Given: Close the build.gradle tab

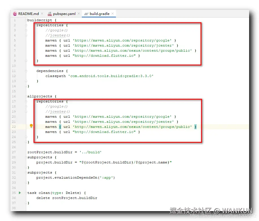Looking at the screenshot, I should tap(113, 14).
